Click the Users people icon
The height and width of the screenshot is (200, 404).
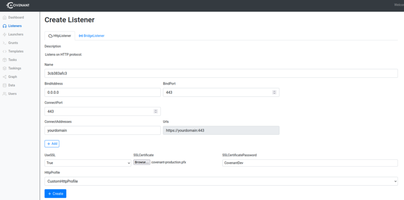click(x=4, y=94)
